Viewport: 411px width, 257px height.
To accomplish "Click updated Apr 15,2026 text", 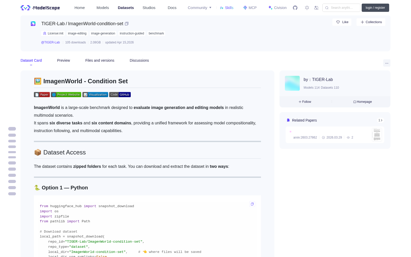I will [119, 42].
